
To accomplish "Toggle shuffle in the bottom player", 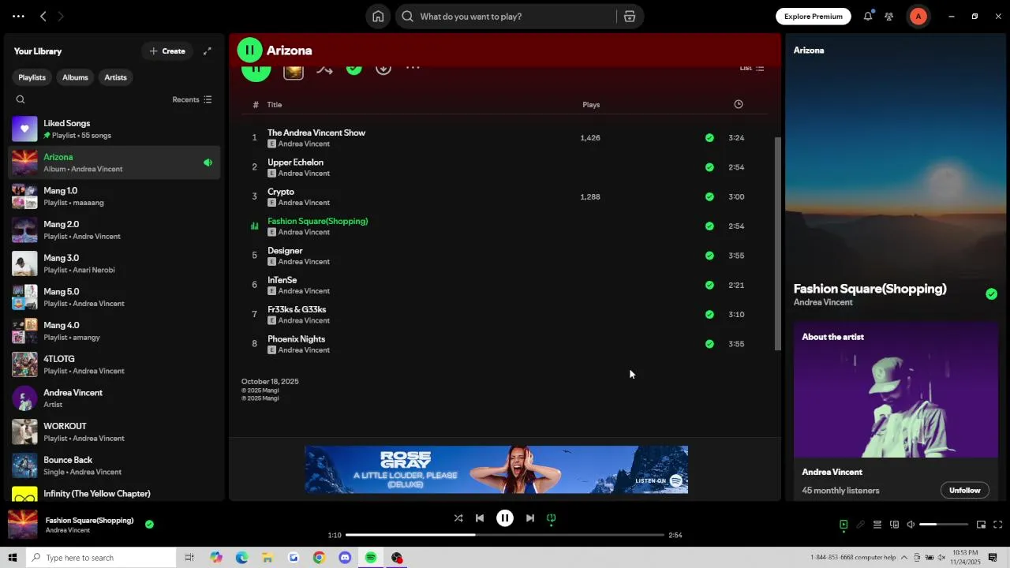I will (458, 518).
